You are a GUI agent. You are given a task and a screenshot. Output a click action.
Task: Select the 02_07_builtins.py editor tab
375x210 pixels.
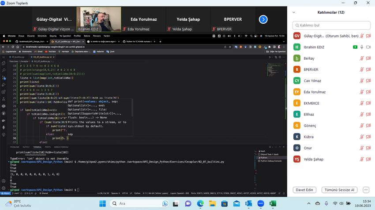click(41, 57)
